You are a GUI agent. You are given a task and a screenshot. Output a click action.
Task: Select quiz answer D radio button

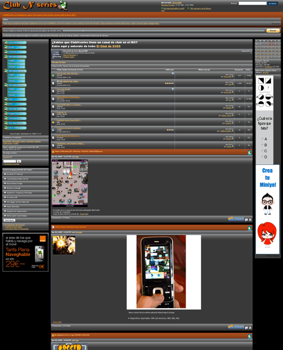263,157
